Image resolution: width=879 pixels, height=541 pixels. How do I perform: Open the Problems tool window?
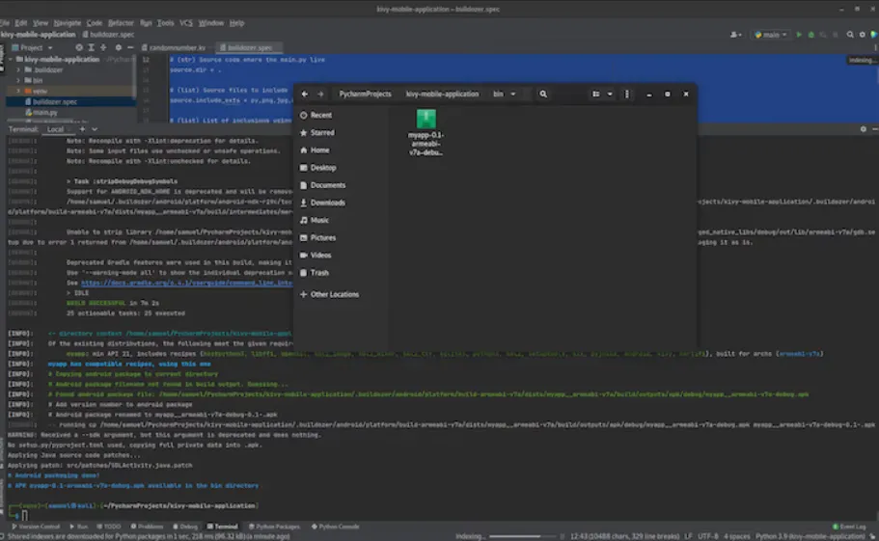(x=147, y=527)
